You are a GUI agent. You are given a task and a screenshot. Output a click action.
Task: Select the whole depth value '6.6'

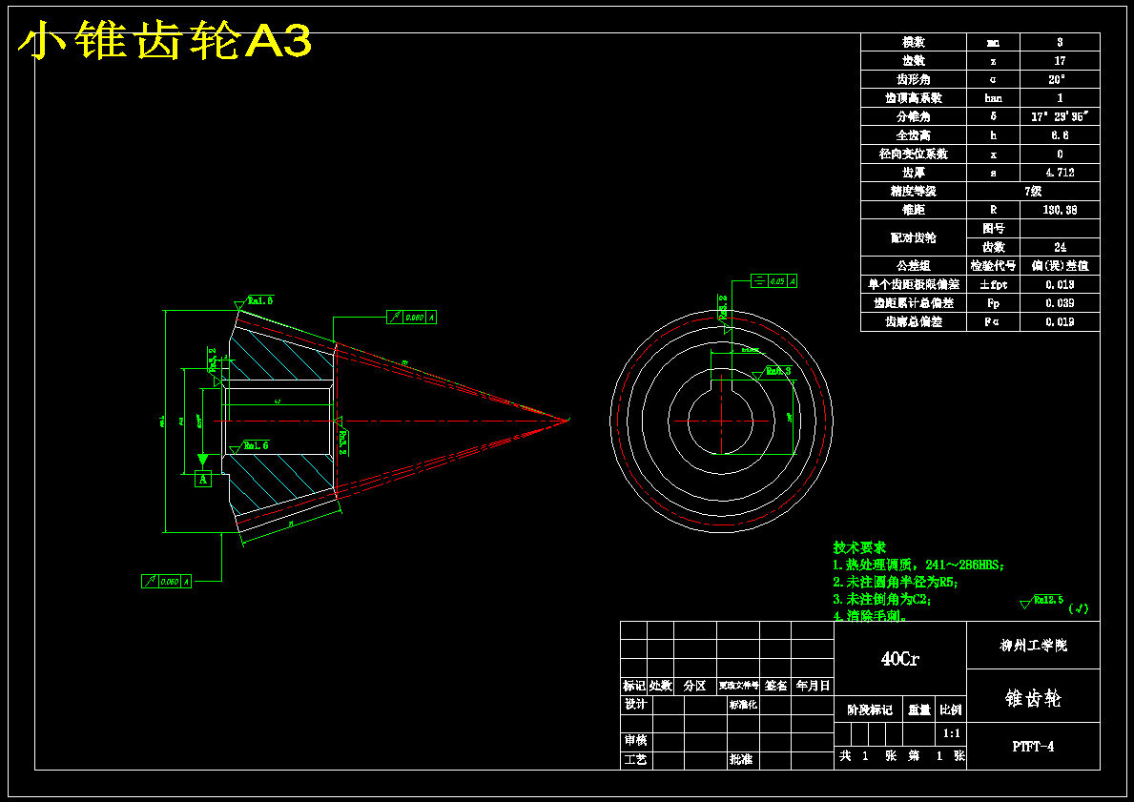1060,135
